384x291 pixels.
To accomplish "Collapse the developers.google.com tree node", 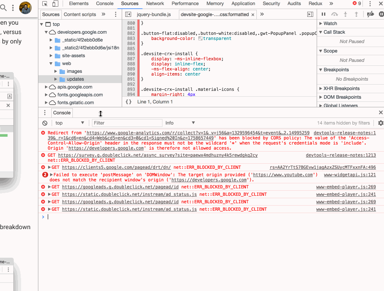I will [46, 33].
